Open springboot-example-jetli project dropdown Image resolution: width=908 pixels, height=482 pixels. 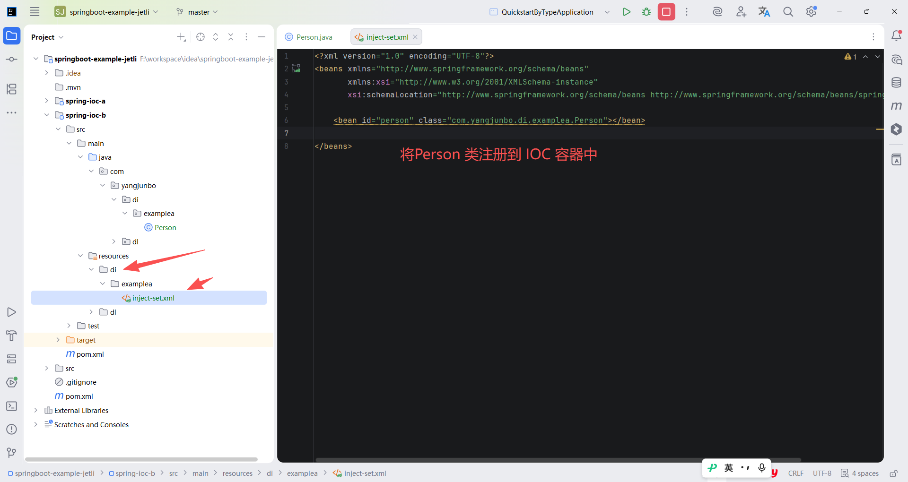tap(106, 12)
